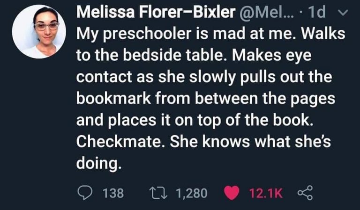Viewport: 360px width, 210px height.
Task: Click the 1,280 retweets count
Action: click(x=191, y=193)
